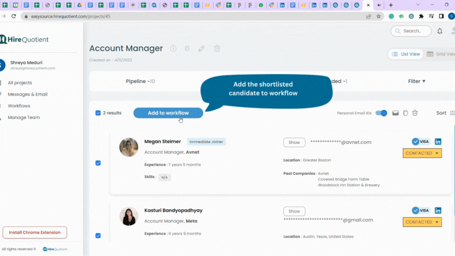
Task: Click the Add to workflow button
Action: click(x=168, y=113)
